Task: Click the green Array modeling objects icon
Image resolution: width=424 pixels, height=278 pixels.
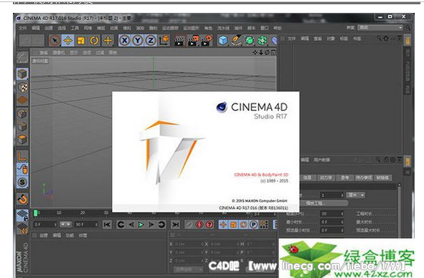Action: tap(263, 41)
